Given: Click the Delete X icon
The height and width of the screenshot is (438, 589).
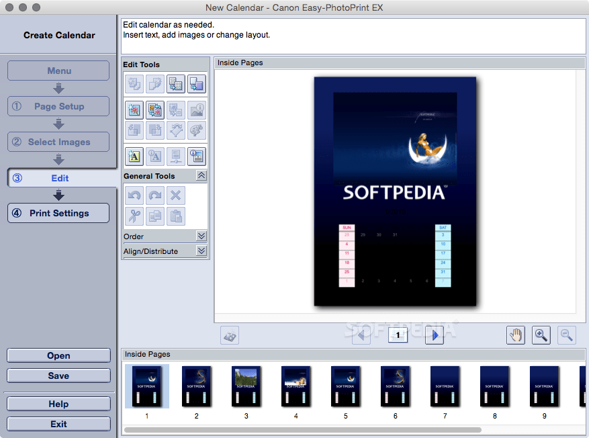Looking at the screenshot, I should tap(176, 195).
